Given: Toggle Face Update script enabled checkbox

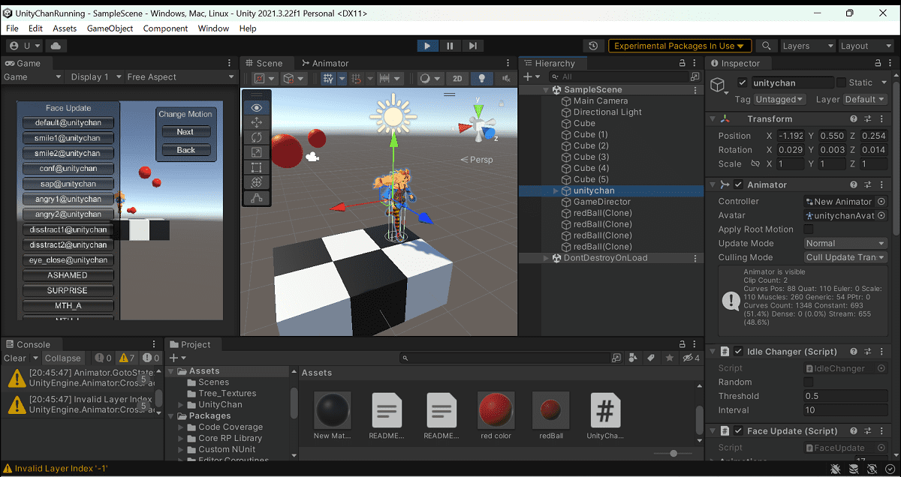Looking at the screenshot, I should tap(739, 431).
